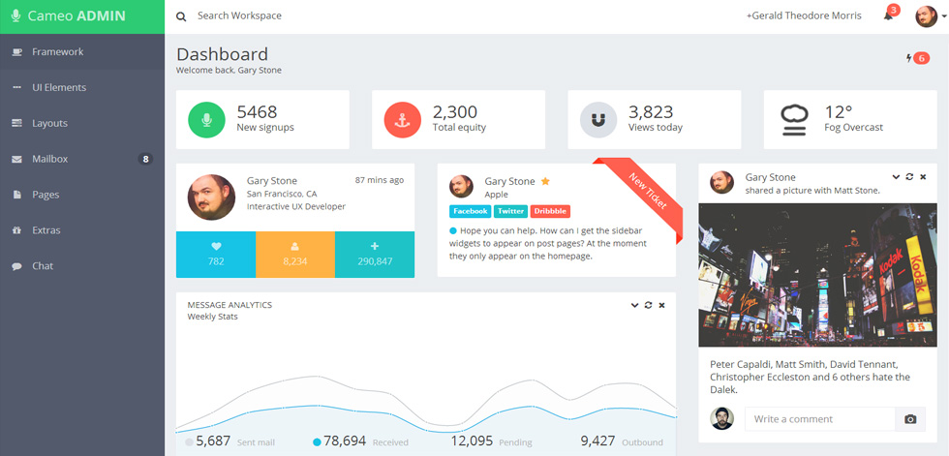Refresh the shared picture widget
The height and width of the screenshot is (456, 949).
[909, 176]
